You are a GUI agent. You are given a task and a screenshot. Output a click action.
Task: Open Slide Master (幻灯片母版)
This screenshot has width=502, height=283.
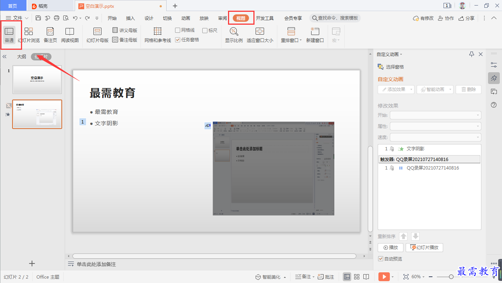[97, 35]
